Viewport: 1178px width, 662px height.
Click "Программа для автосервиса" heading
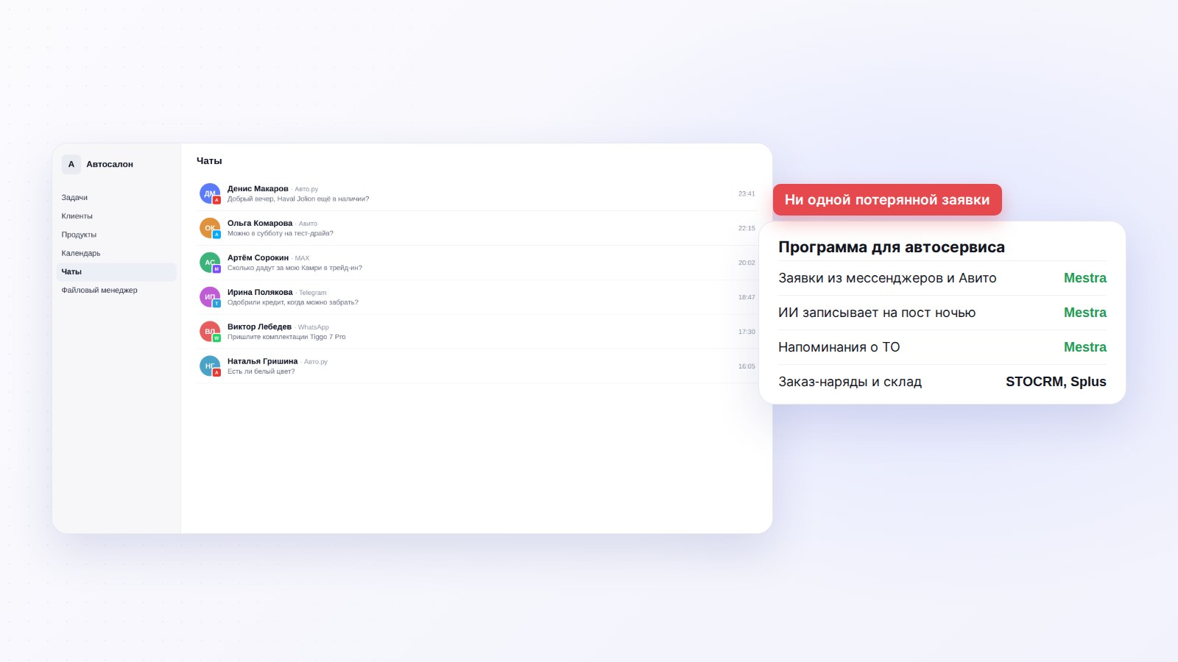pos(892,247)
